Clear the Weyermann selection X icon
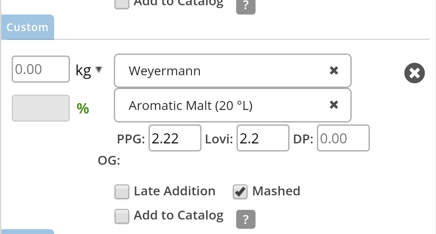This screenshot has height=234, width=436. (x=334, y=70)
